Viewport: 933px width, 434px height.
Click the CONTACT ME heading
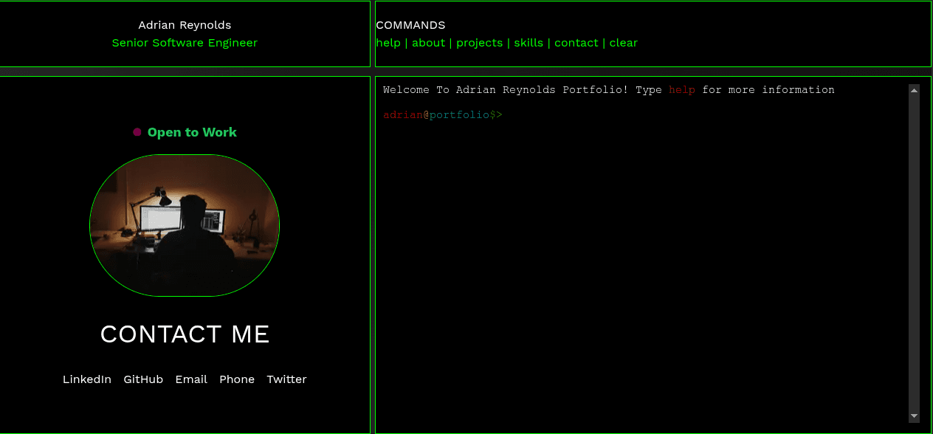tap(185, 334)
